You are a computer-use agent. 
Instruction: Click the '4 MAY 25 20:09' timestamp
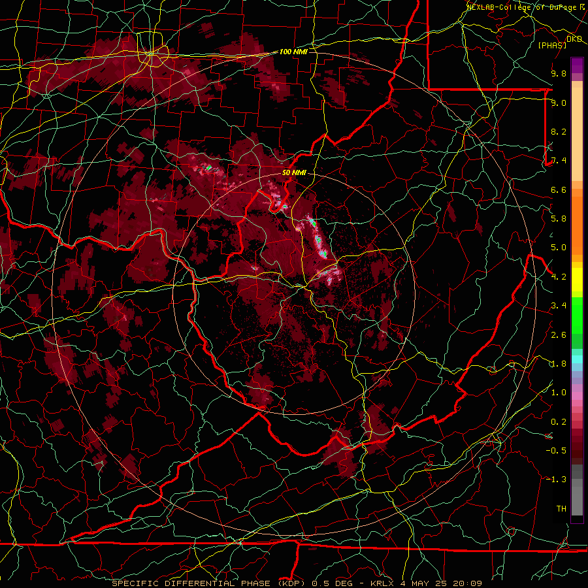(x=441, y=583)
